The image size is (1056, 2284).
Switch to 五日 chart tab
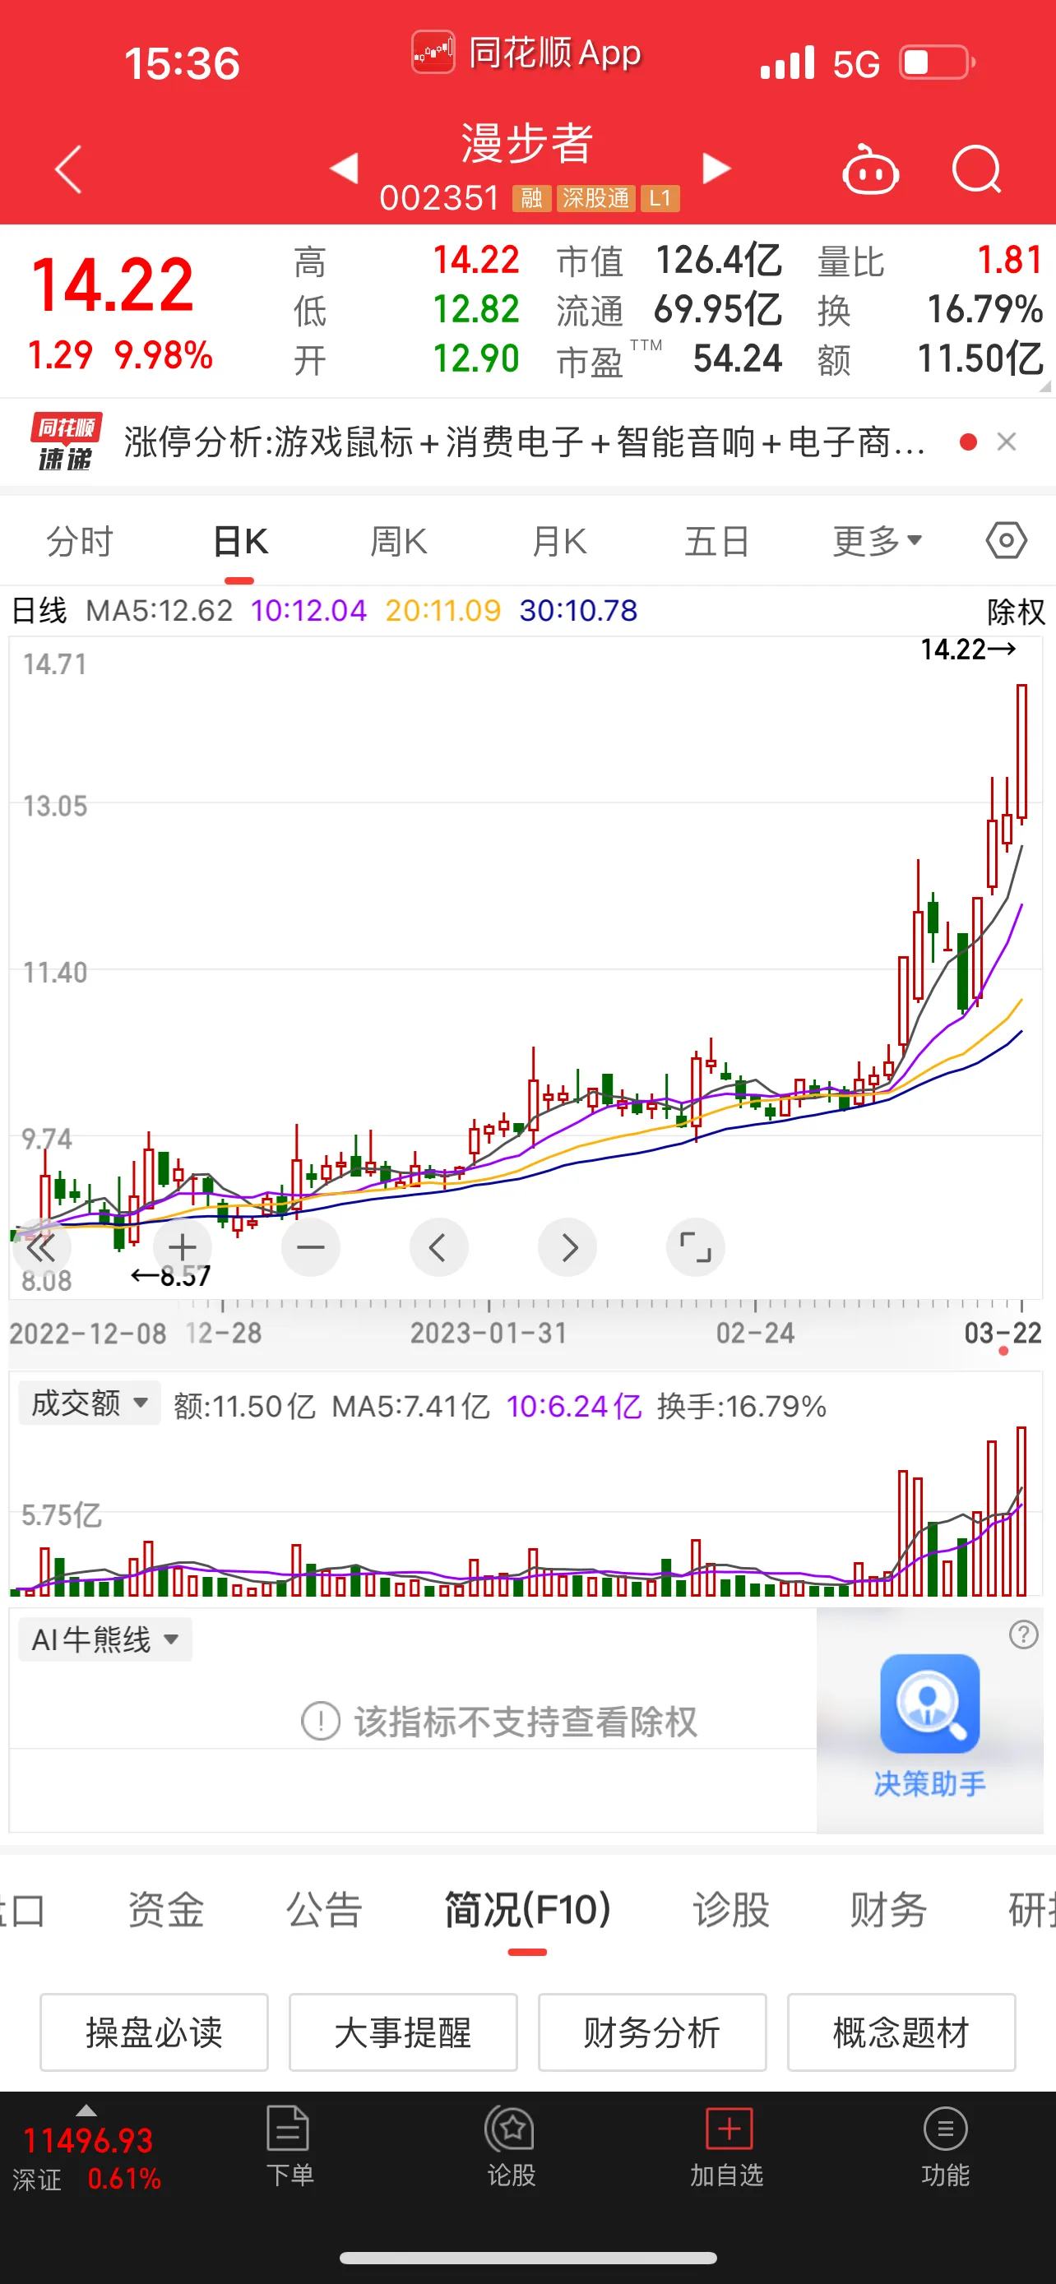(717, 541)
